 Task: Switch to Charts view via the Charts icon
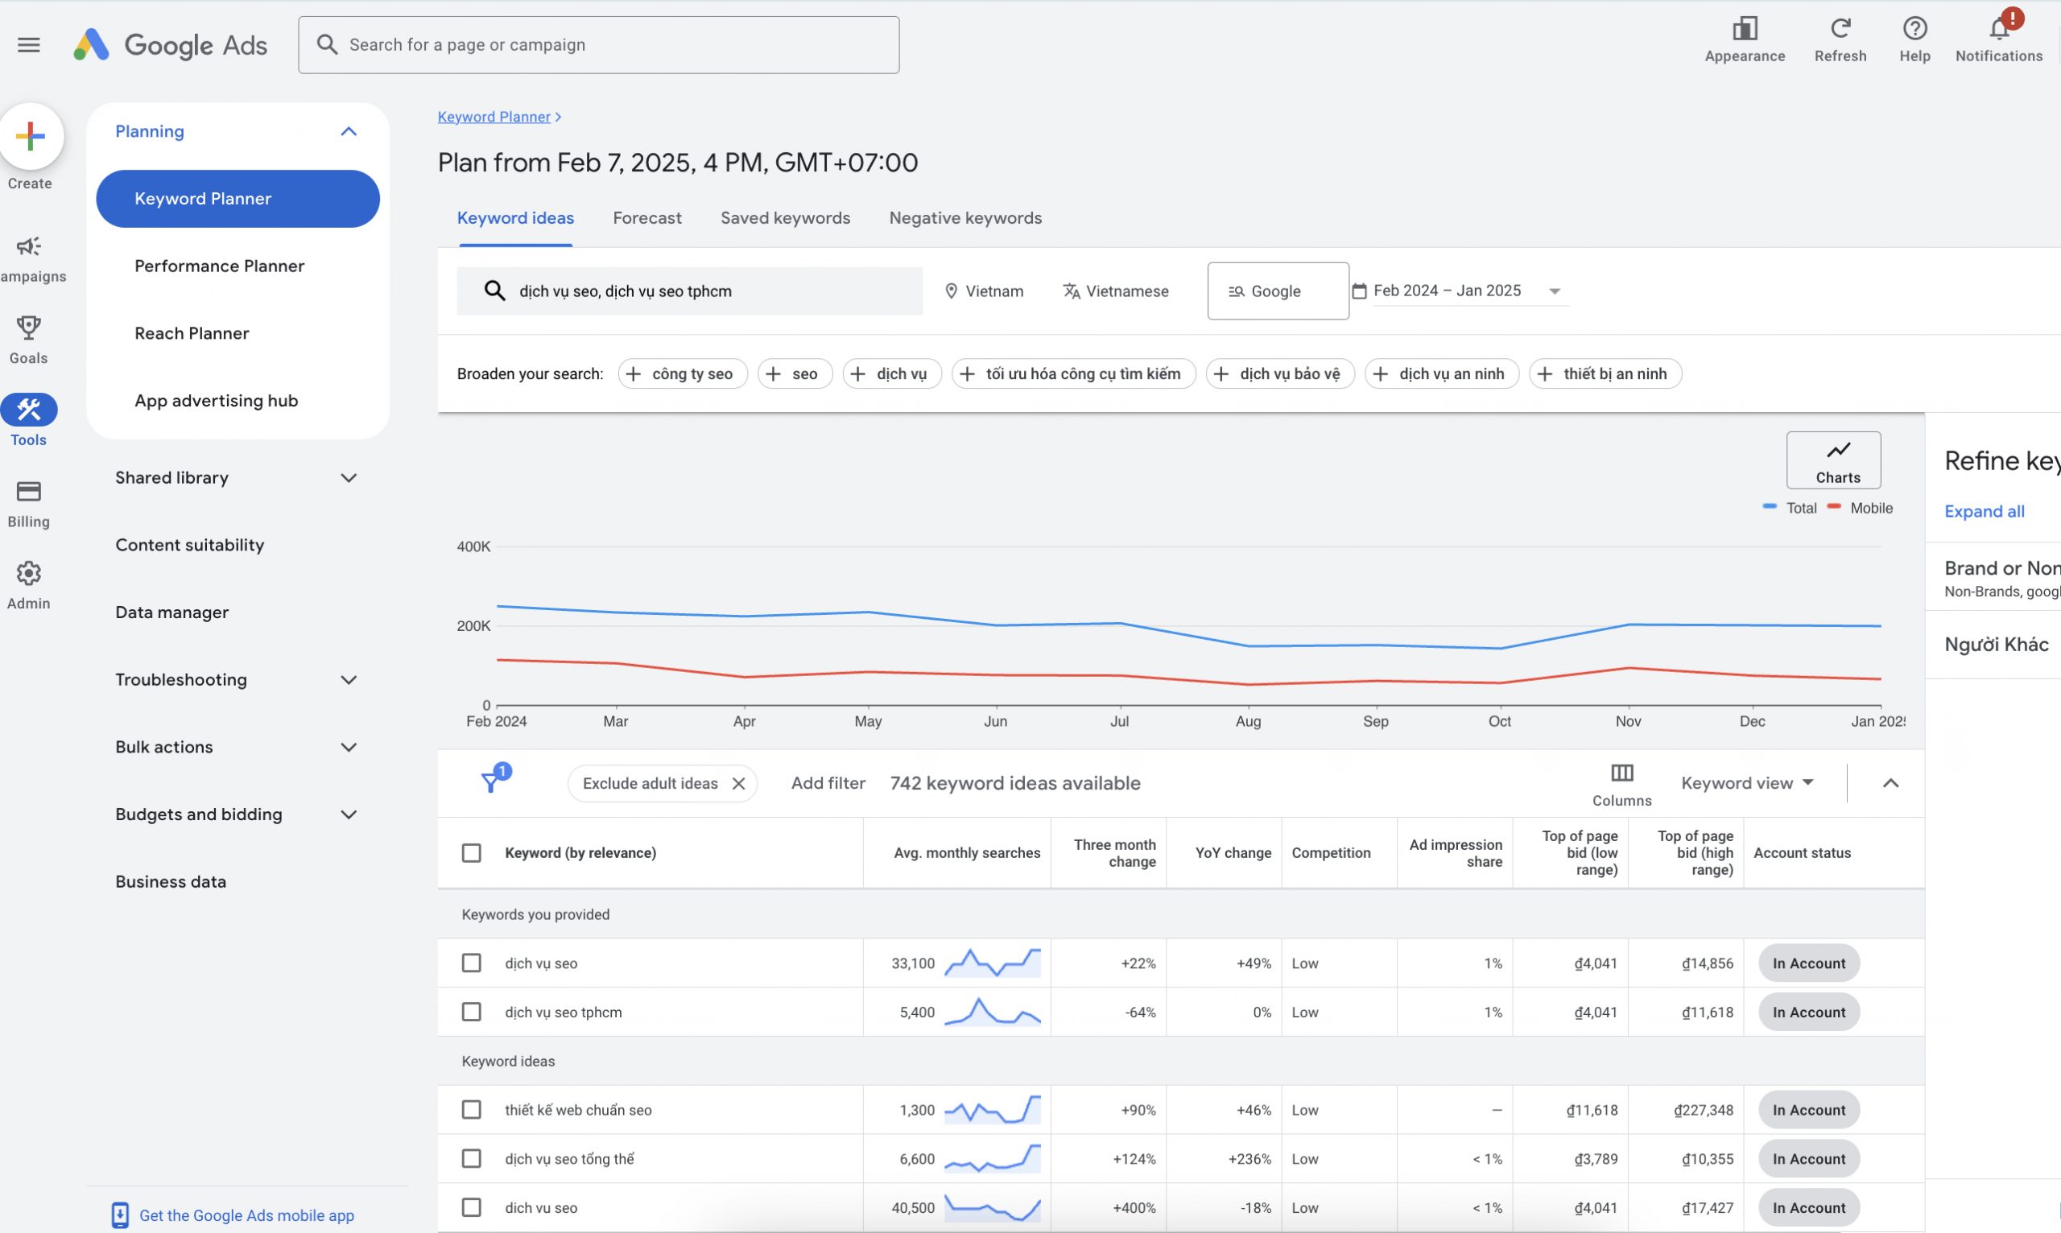[x=1835, y=460]
